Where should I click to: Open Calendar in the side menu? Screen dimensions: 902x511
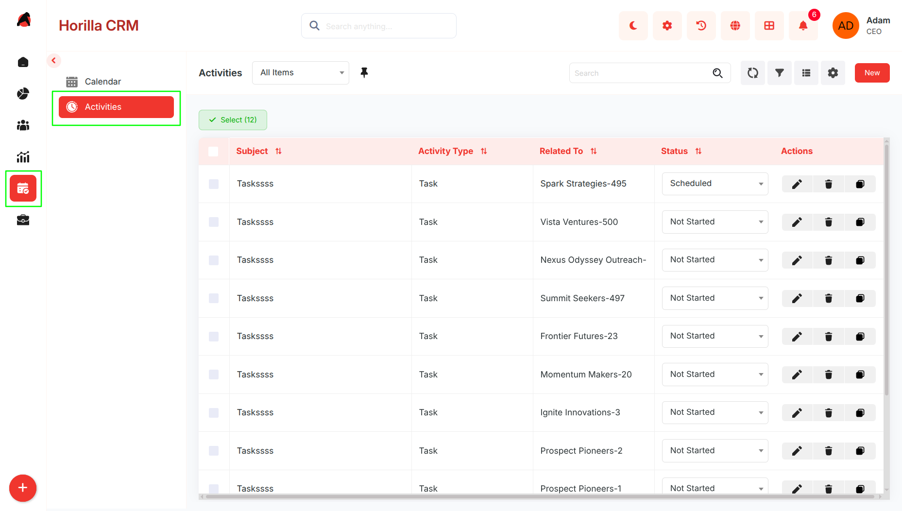click(116, 82)
